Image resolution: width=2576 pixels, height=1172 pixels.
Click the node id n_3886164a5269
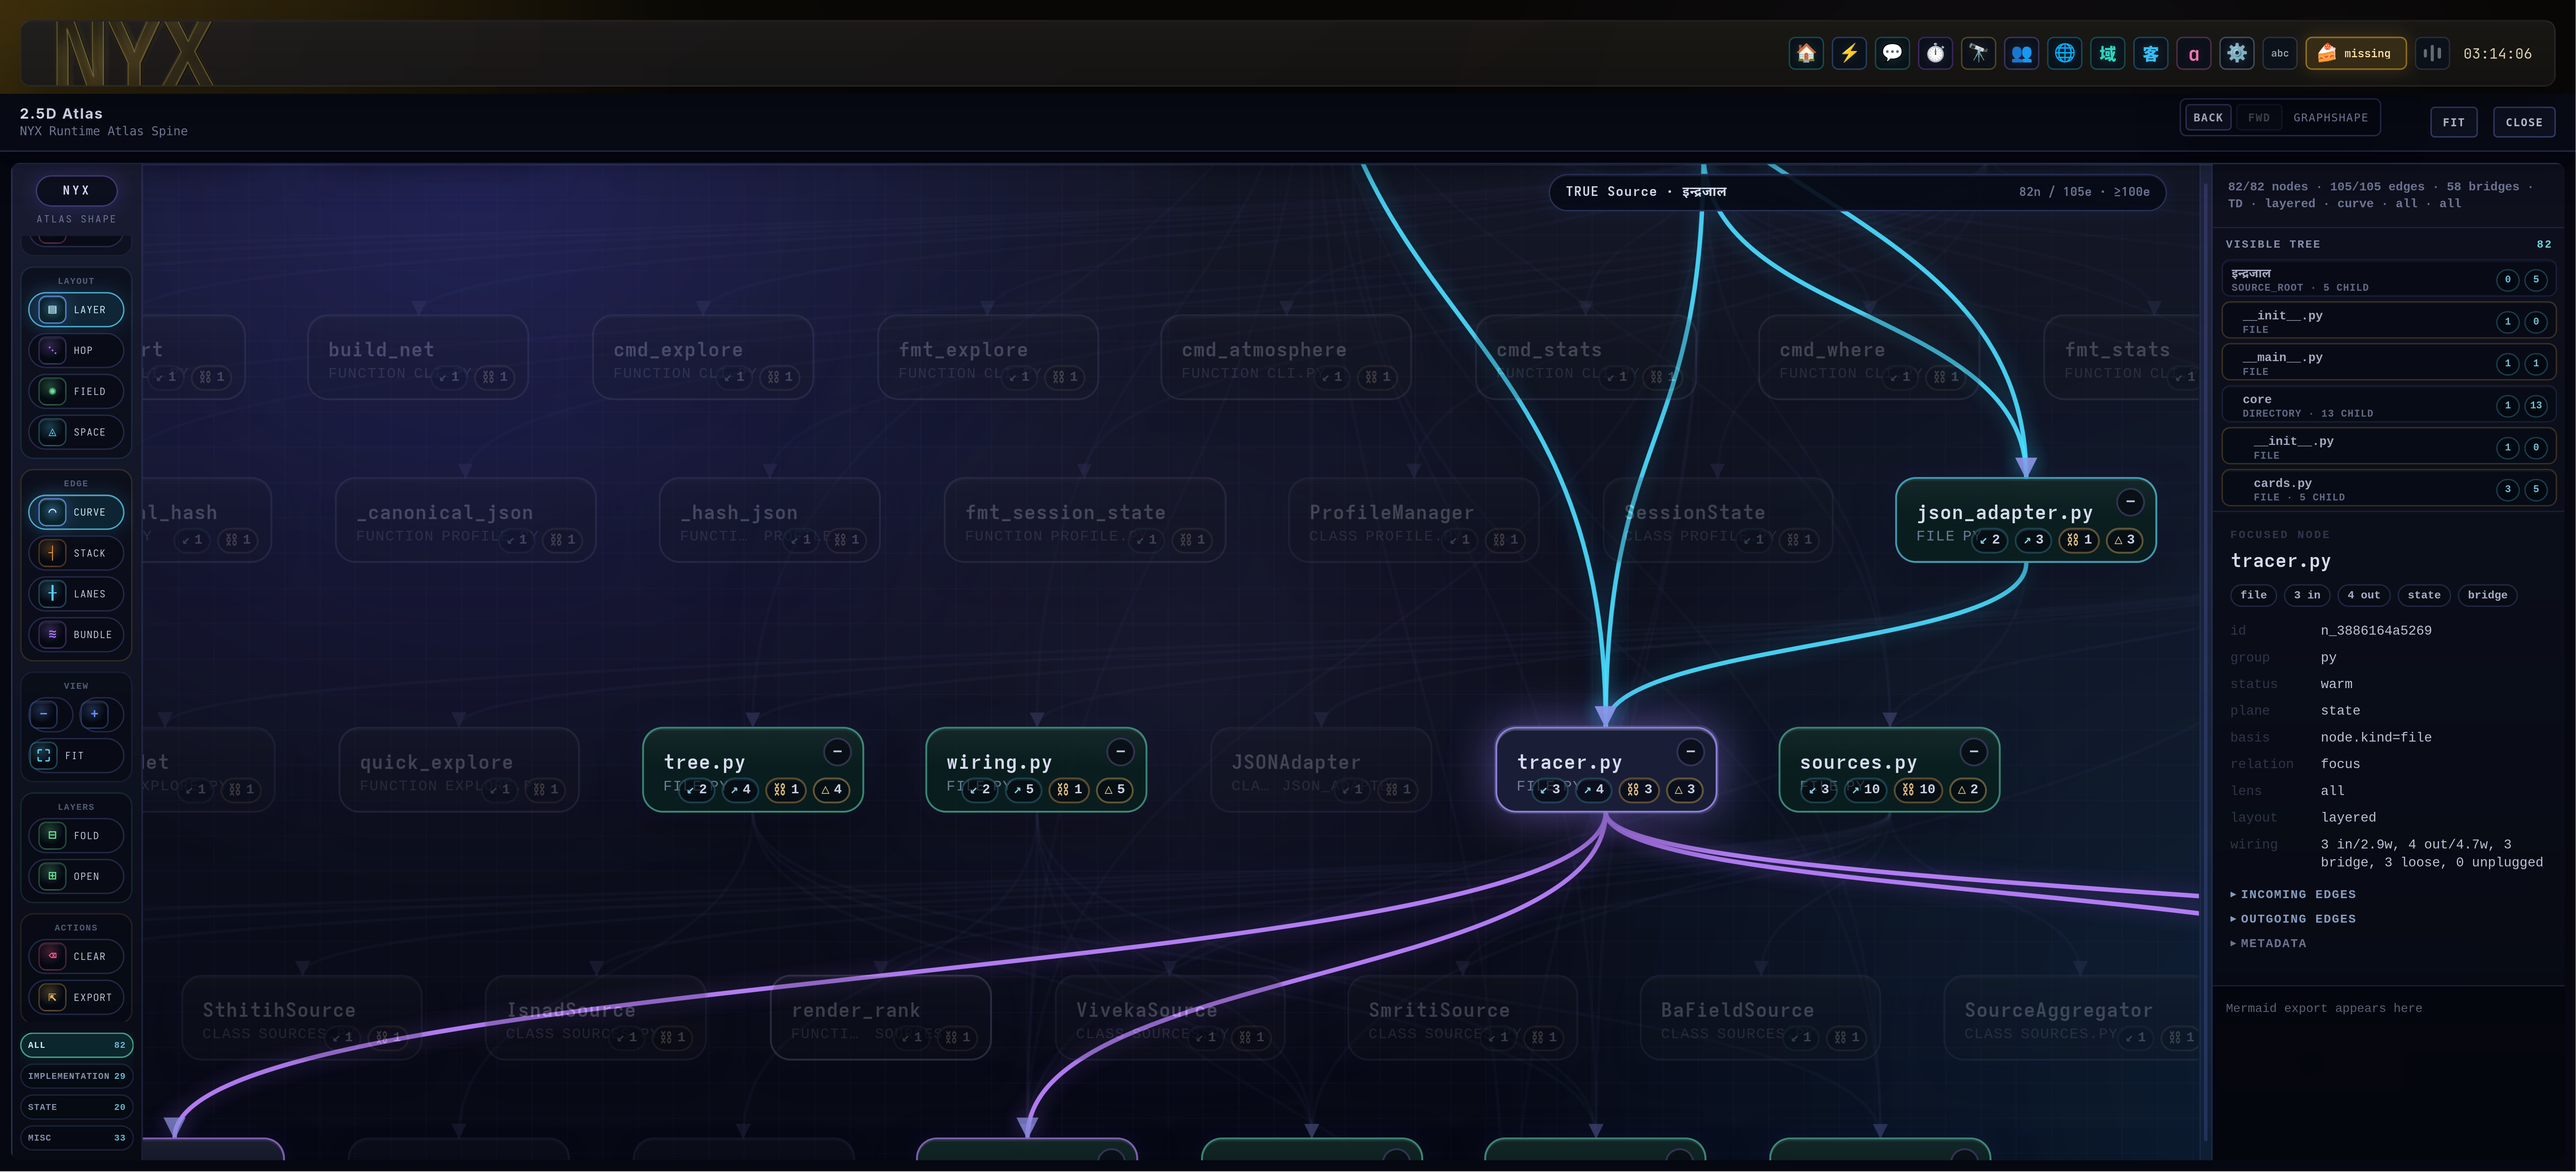coord(2376,632)
